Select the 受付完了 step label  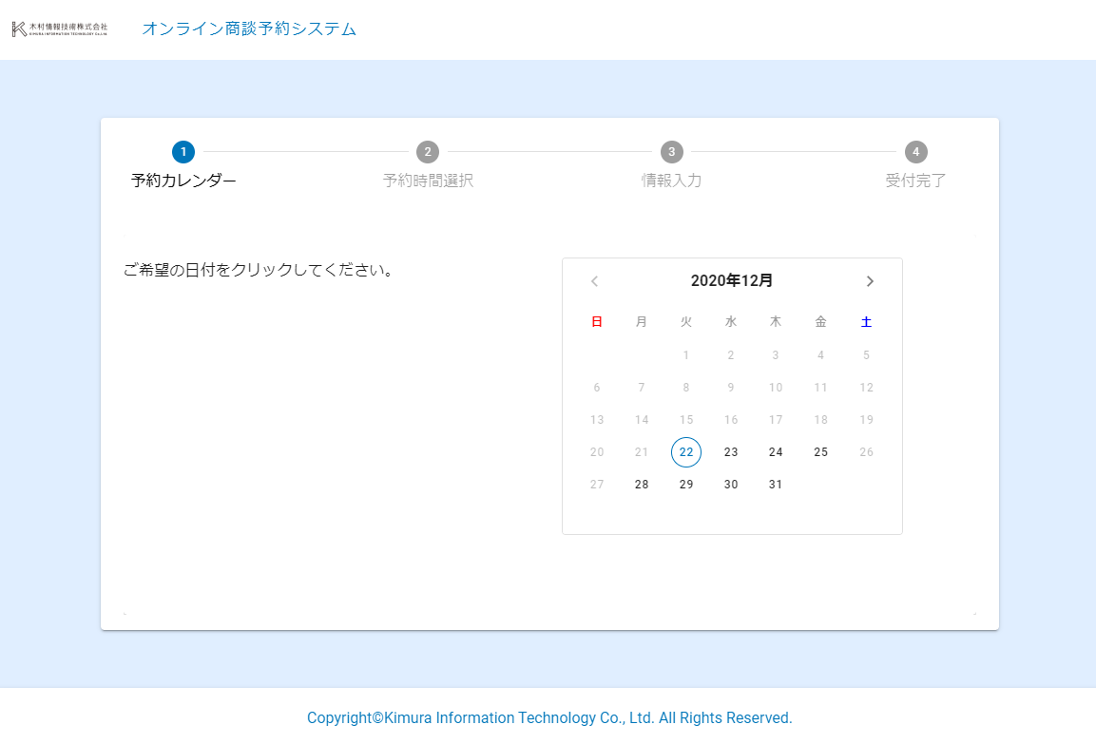915,181
